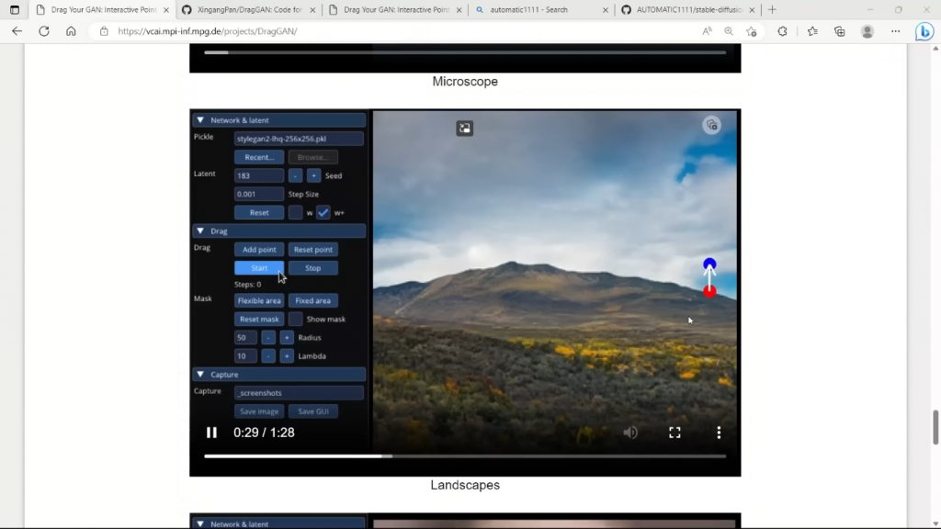Collapse the Network & latent section
Image resolution: width=941 pixels, height=529 pixels.
(200, 120)
